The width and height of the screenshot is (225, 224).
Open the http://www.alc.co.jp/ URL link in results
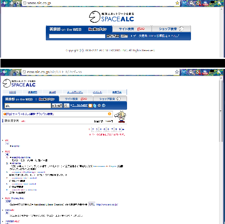coord(107,205)
